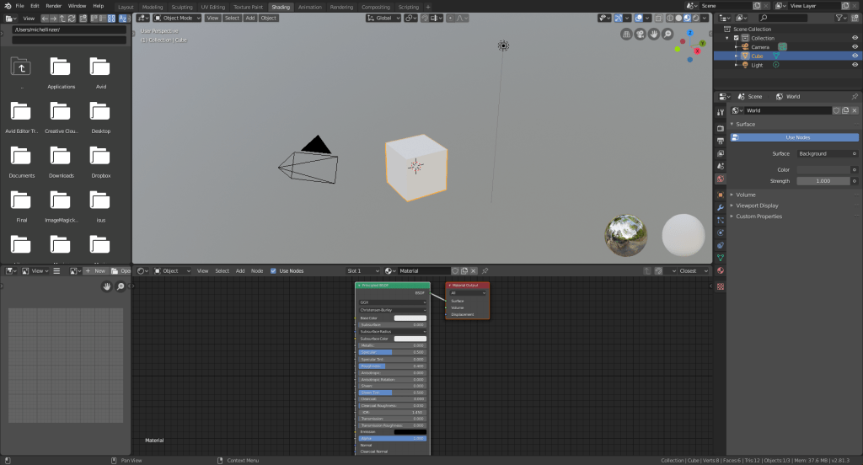863x465 pixels.
Task: Switch to the Animation workspace tab
Action: point(309,6)
